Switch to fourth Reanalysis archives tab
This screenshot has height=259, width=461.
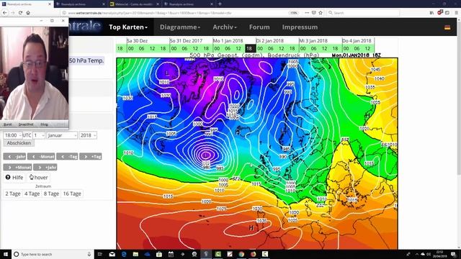pyautogui.click(x=189, y=4)
